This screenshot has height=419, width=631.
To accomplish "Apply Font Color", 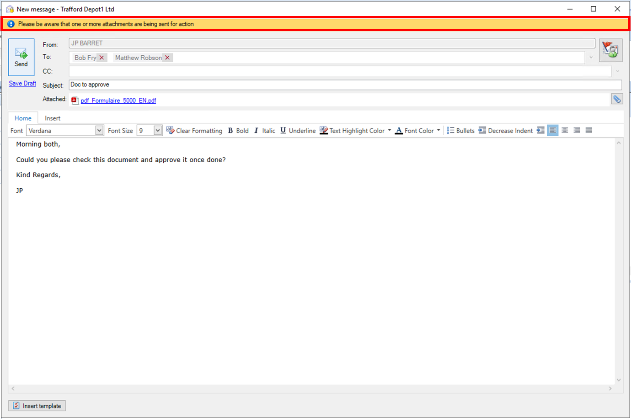I will 414,130.
